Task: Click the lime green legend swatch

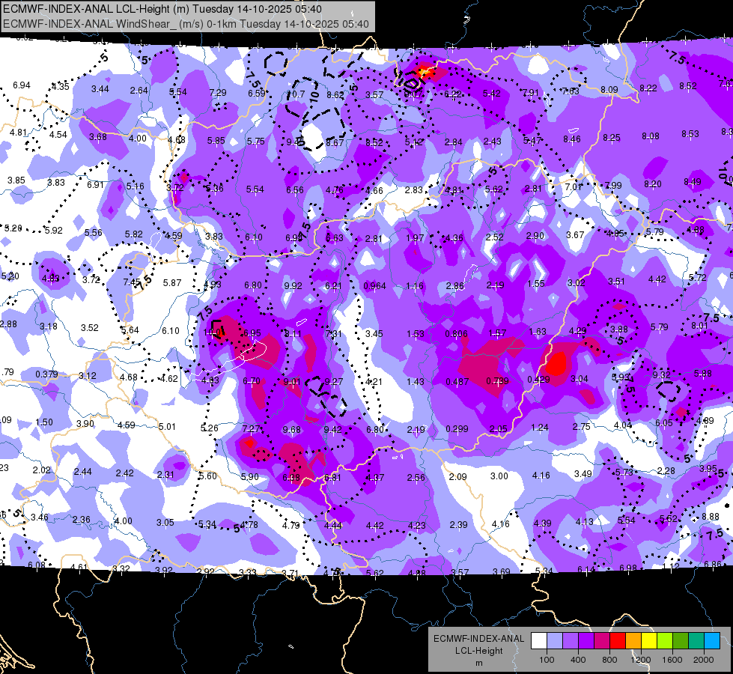Action: (665, 641)
